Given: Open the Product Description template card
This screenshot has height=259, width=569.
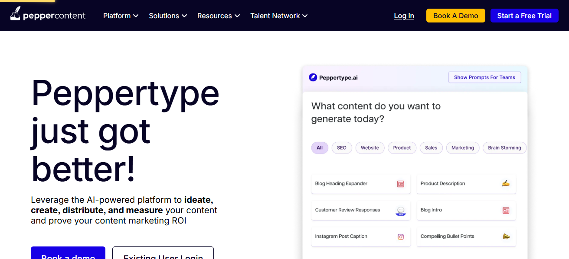Looking at the screenshot, I should 466,184.
